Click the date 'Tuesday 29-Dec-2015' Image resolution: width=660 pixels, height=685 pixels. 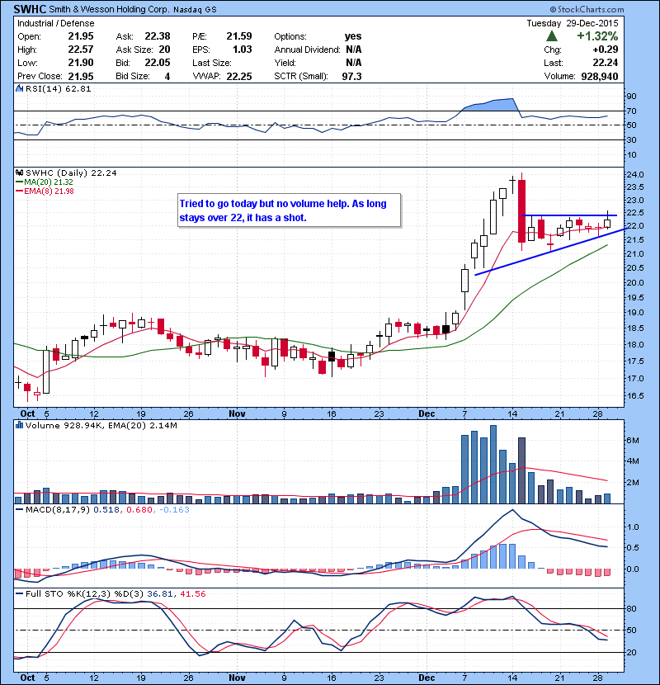click(573, 23)
